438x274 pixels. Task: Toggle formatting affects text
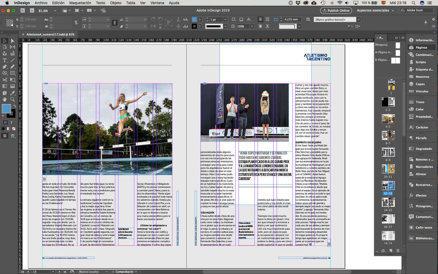[x=11, y=122]
